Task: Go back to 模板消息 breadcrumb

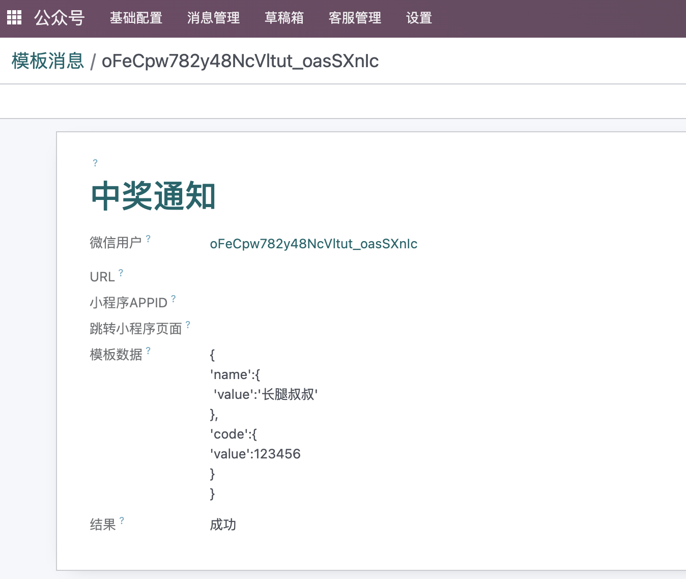Action: [48, 61]
